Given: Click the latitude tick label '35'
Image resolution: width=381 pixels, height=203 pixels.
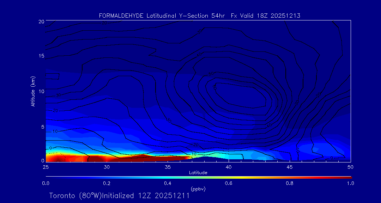Looking at the screenshot, I should tap(168, 167).
